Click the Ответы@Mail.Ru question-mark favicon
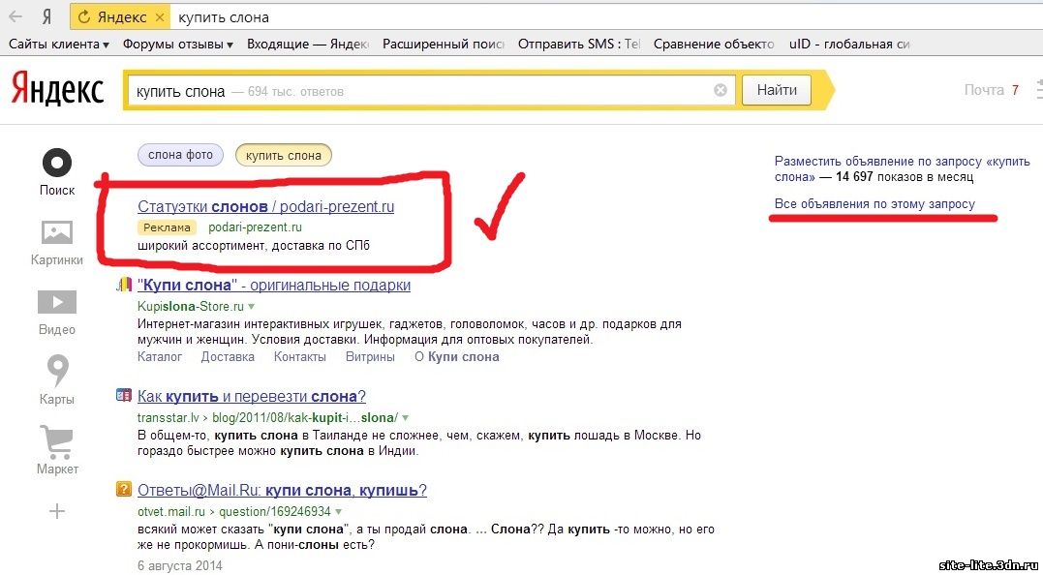Viewport: 1043px width, 575px height. (124, 490)
